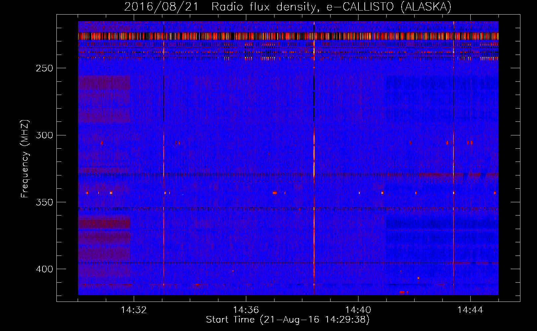537x331 pixels.
Task: Click the 400 frequency tick label
Action: tap(44, 269)
